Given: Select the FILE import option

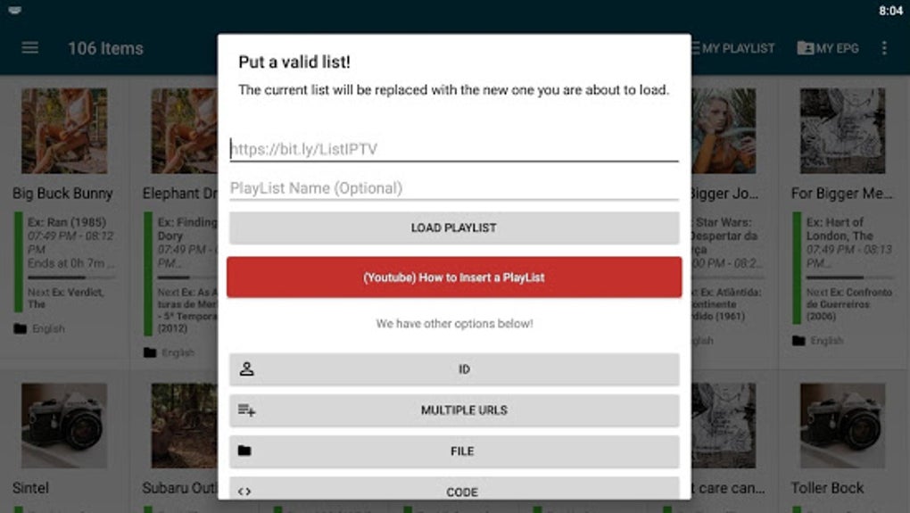Looking at the screenshot, I should coord(462,451).
